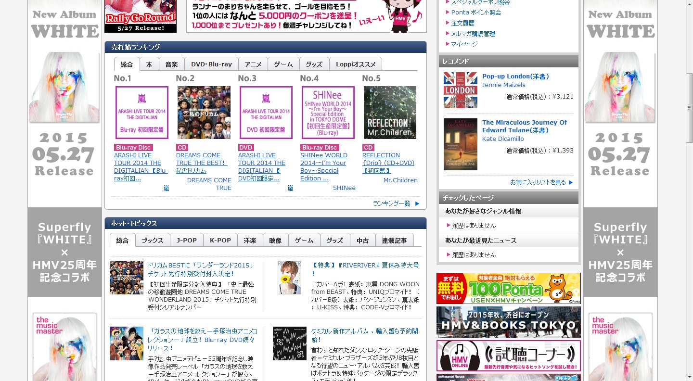Open No.3 ARASHI DVD cover thumbnail
693x381 pixels.
[266, 113]
